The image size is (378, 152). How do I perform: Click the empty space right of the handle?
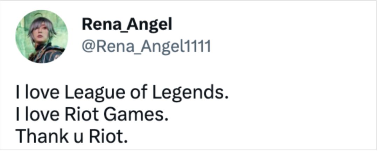pyautogui.click(x=280, y=46)
